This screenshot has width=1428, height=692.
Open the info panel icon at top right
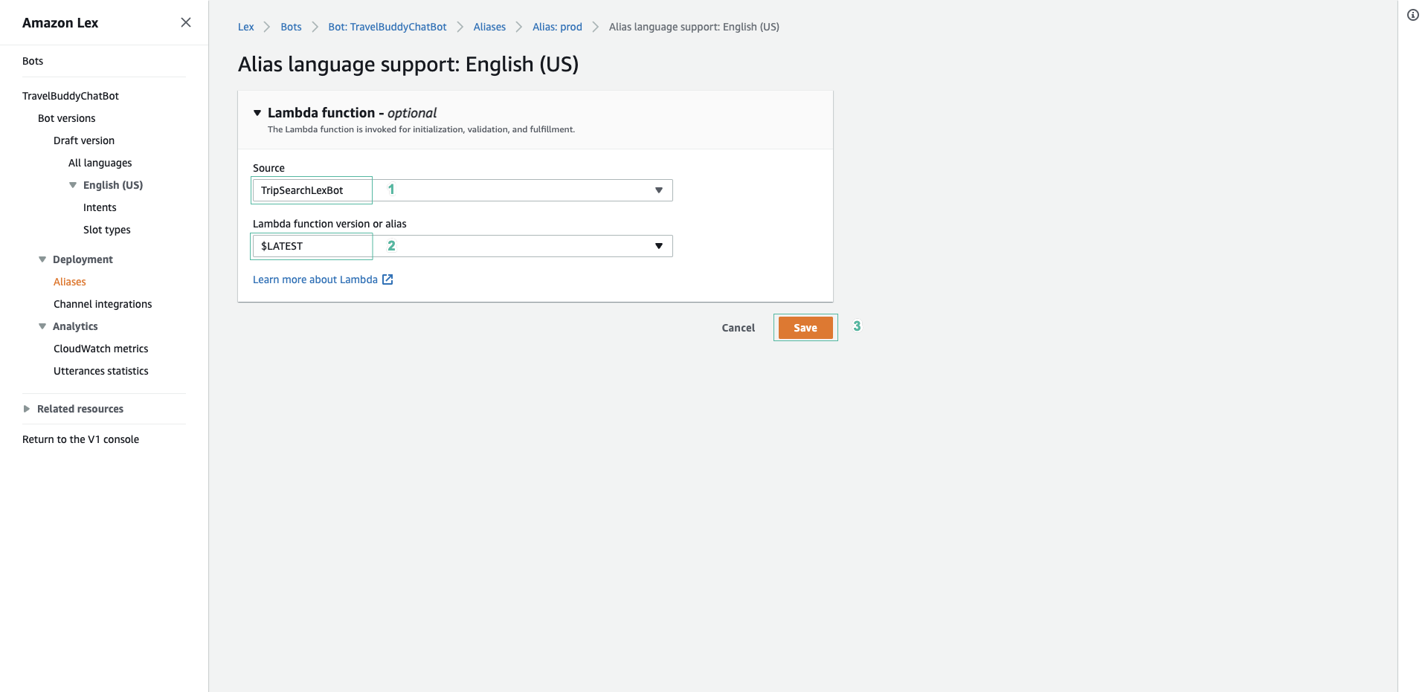pyautogui.click(x=1413, y=15)
